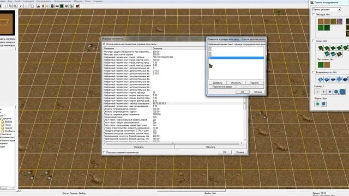Screen dimensions: 349x196
Task: Uncheck 'Использовать нестандартные игровые константы'
Action: (x=104, y=44)
